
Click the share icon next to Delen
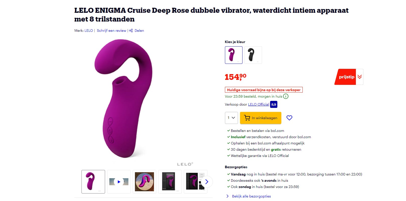[x=131, y=31]
